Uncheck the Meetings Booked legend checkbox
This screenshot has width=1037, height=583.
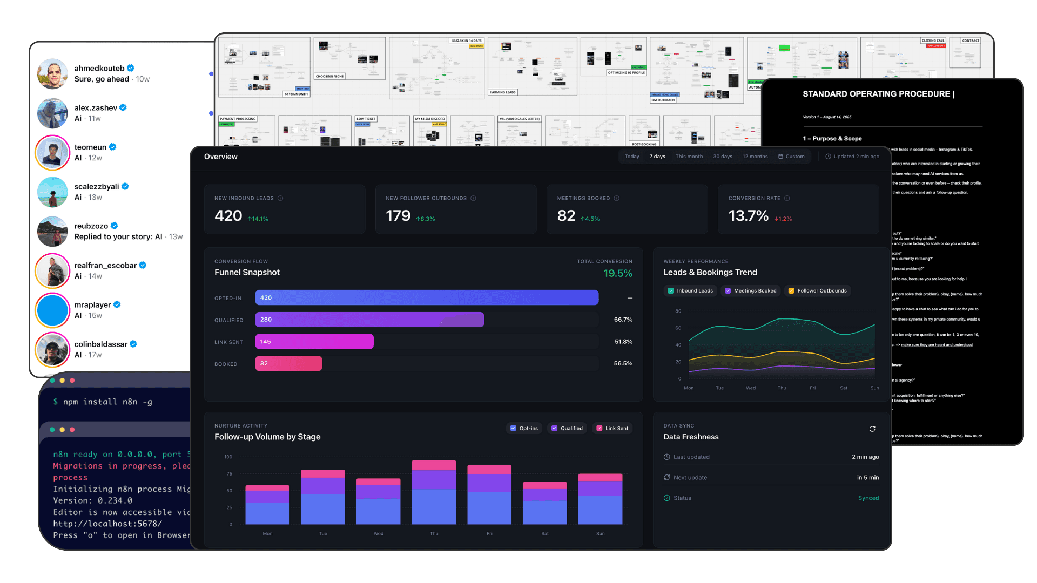pos(728,291)
